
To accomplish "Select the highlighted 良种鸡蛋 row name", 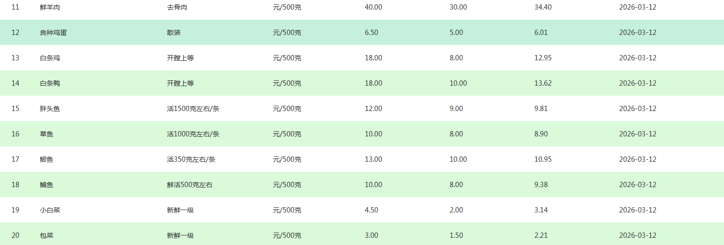I will click(53, 33).
